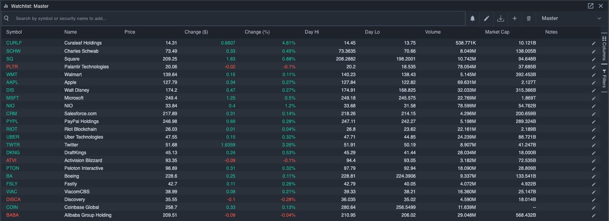Screen dimensions: 609x221
Task: Sort by the Day Lo column header
Action: 372,32
